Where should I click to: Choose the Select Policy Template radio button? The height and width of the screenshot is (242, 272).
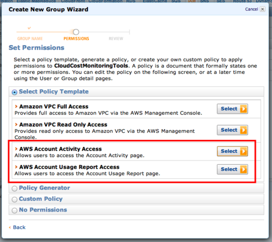pos(15,92)
